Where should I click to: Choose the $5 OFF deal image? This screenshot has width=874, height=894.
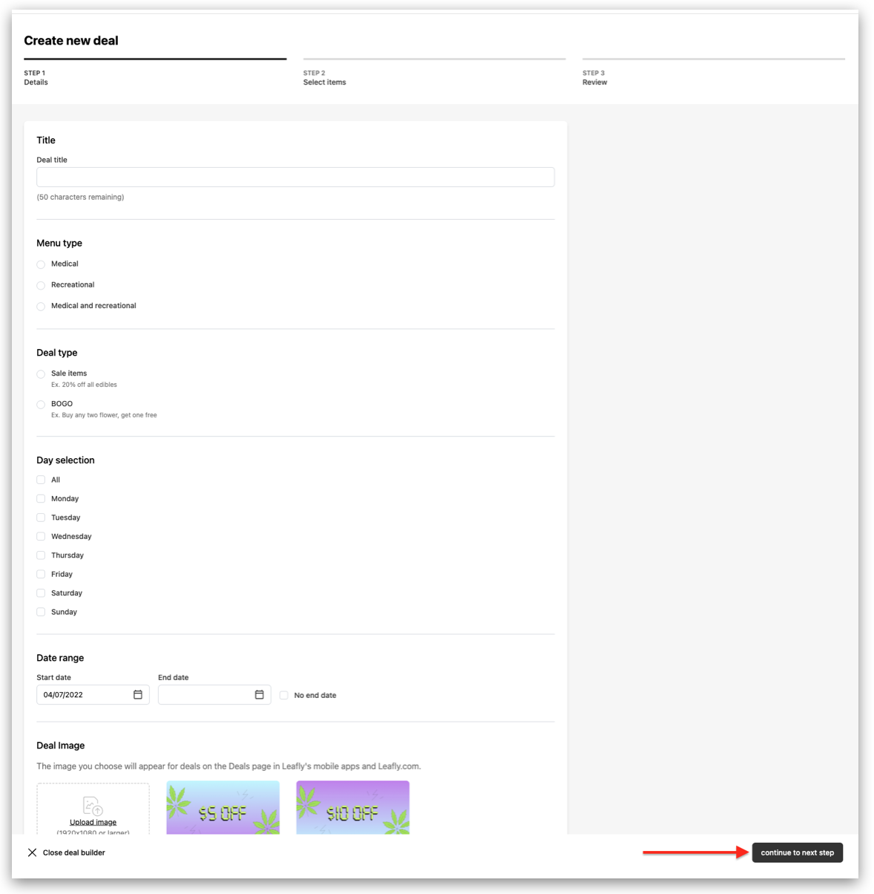click(223, 807)
